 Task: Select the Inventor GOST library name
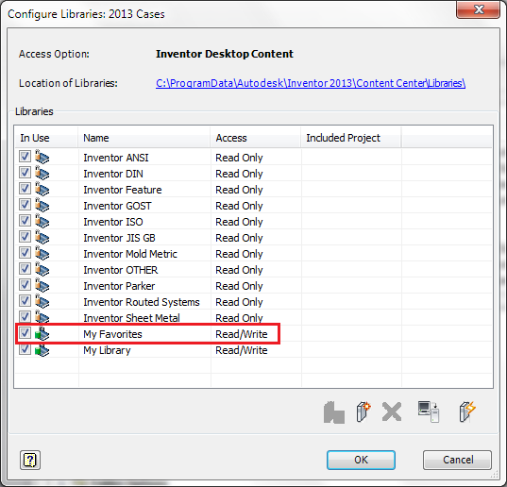click(117, 206)
